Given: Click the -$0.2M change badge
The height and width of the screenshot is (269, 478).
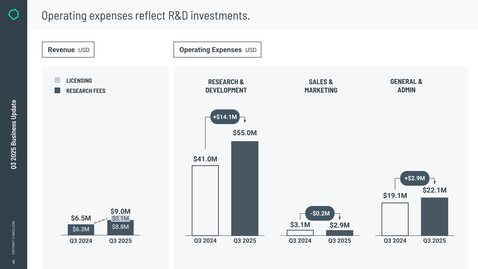Looking at the screenshot, I should click(320, 213).
